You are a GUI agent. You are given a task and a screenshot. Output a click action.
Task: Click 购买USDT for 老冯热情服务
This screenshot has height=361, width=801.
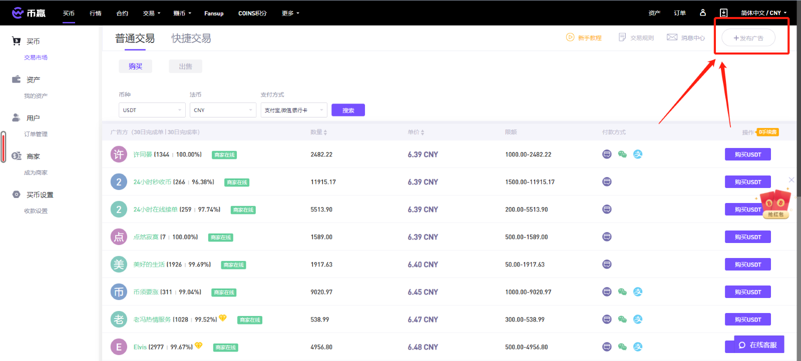pos(748,319)
